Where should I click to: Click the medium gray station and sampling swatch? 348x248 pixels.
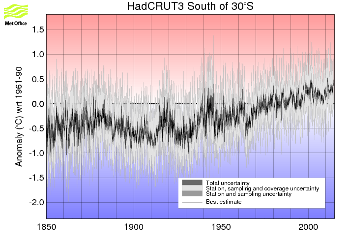[x=192, y=193]
